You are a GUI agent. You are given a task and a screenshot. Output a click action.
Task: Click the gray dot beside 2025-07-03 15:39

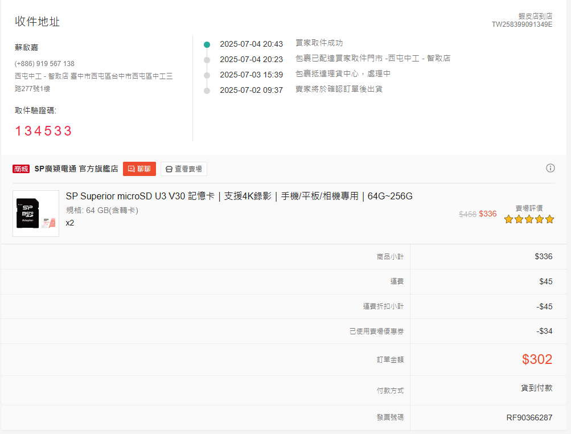tap(207, 75)
